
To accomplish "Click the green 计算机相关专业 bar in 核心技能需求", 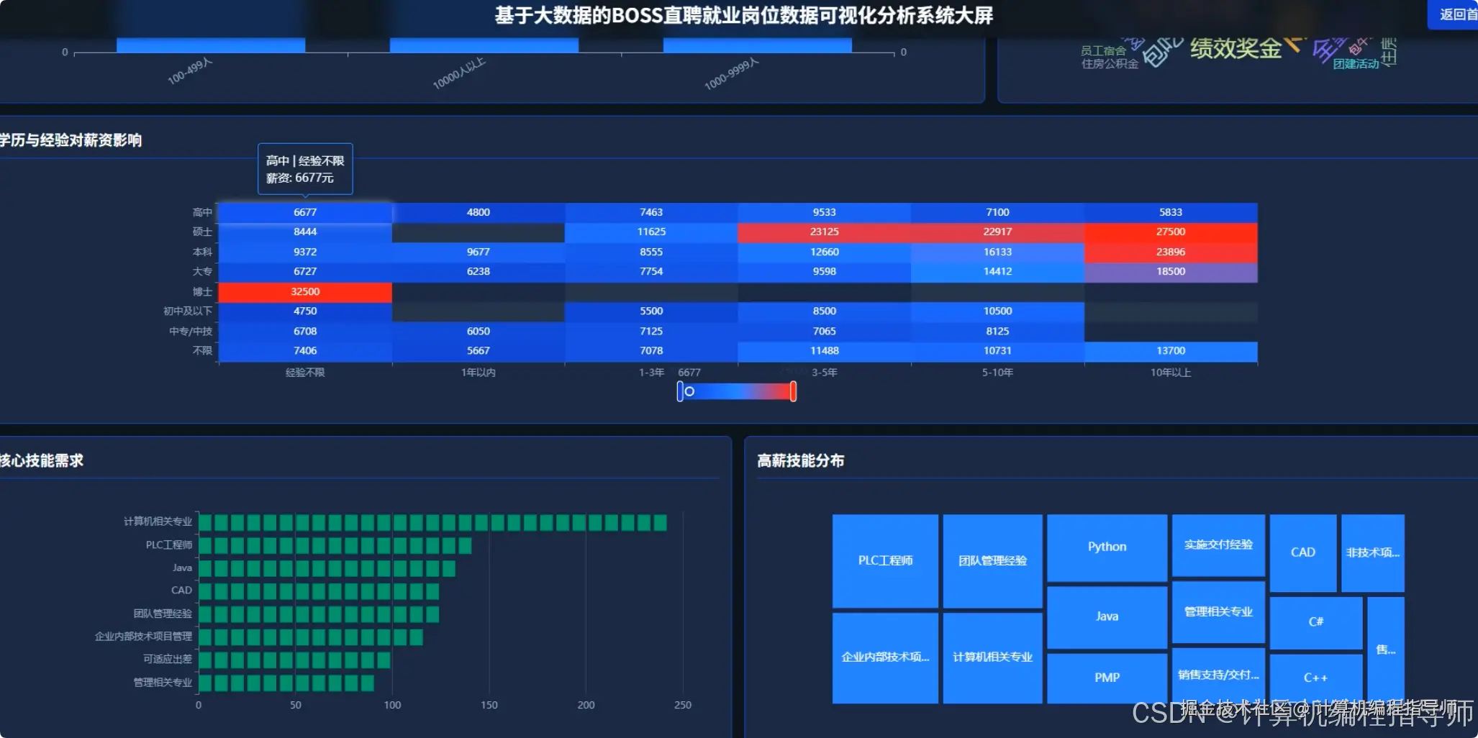I will coord(432,522).
